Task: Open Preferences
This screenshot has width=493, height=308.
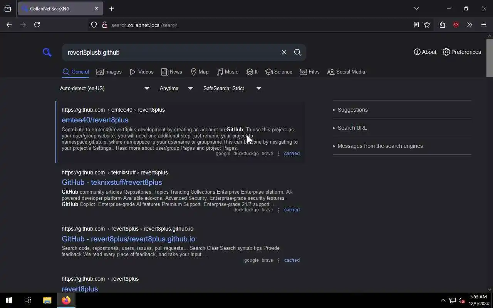Action: pyautogui.click(x=461, y=52)
